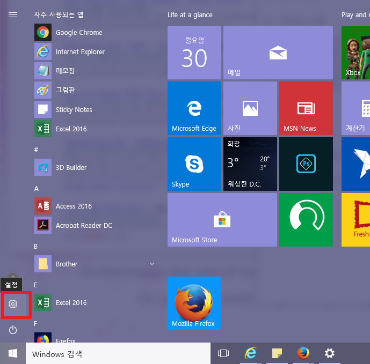This screenshot has height=364, width=370.
Task: Select the F letter header
Action: pos(35,324)
